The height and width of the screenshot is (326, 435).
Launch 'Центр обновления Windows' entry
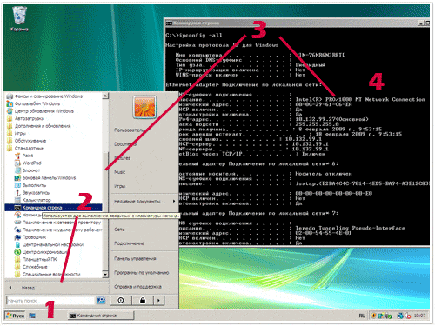40,111
